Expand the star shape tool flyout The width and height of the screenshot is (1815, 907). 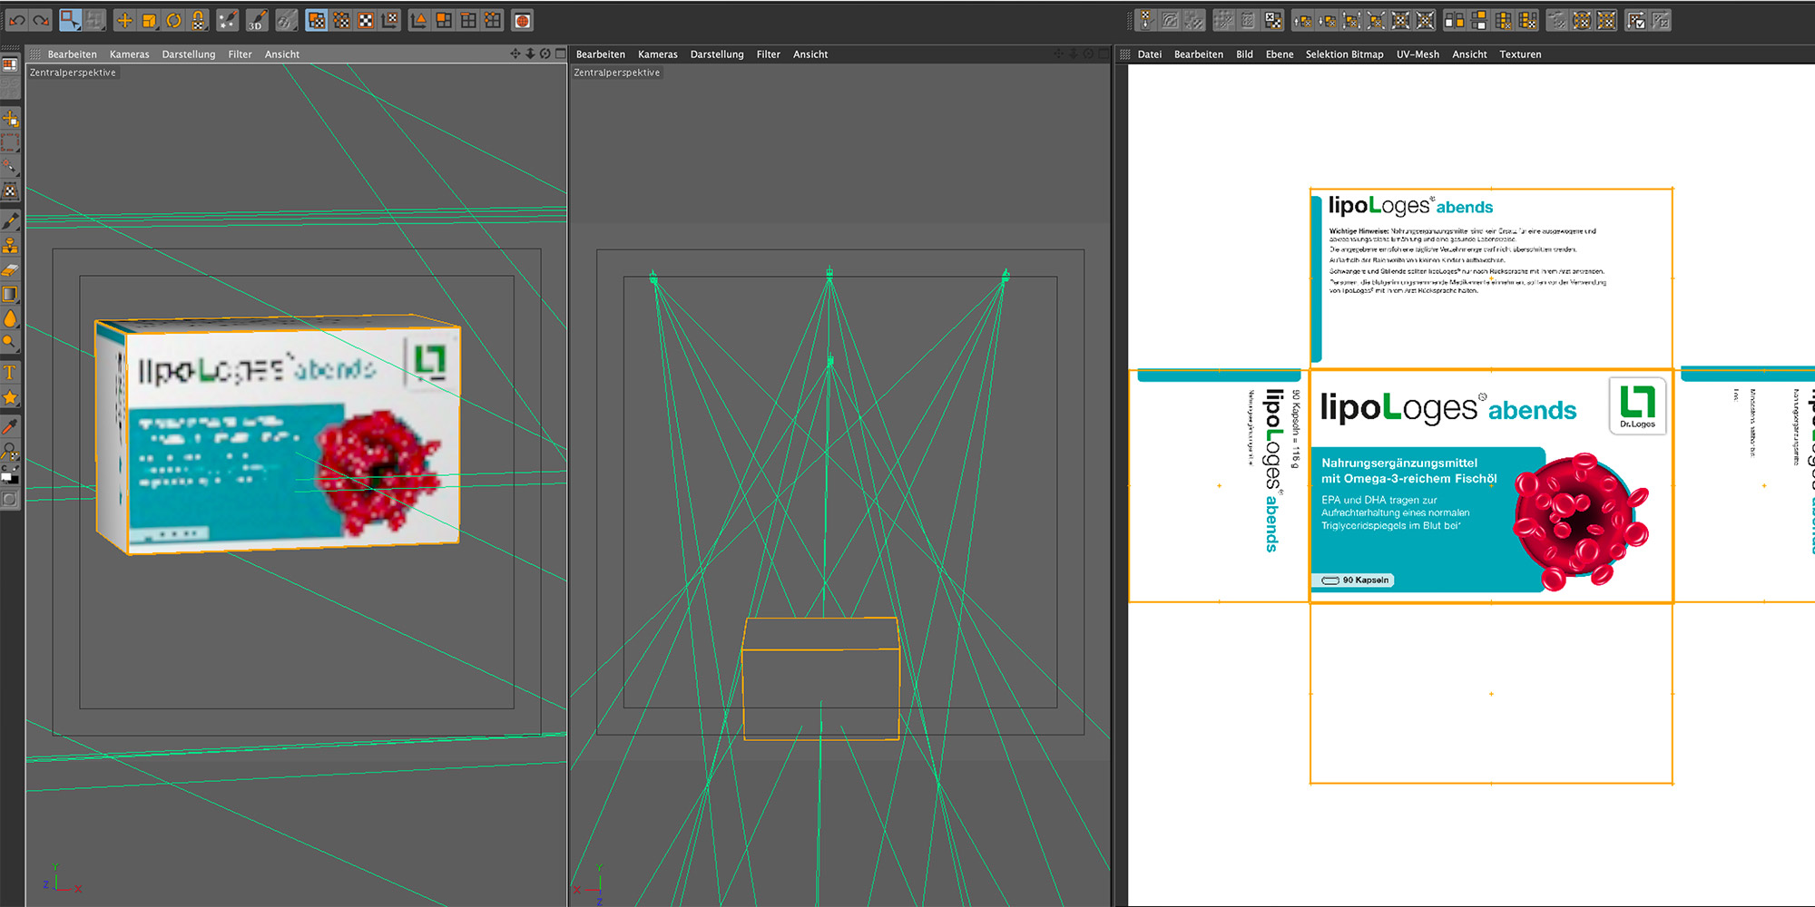[10, 398]
